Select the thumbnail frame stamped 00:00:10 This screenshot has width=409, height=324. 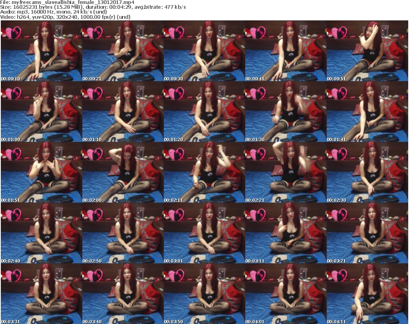point(41,51)
